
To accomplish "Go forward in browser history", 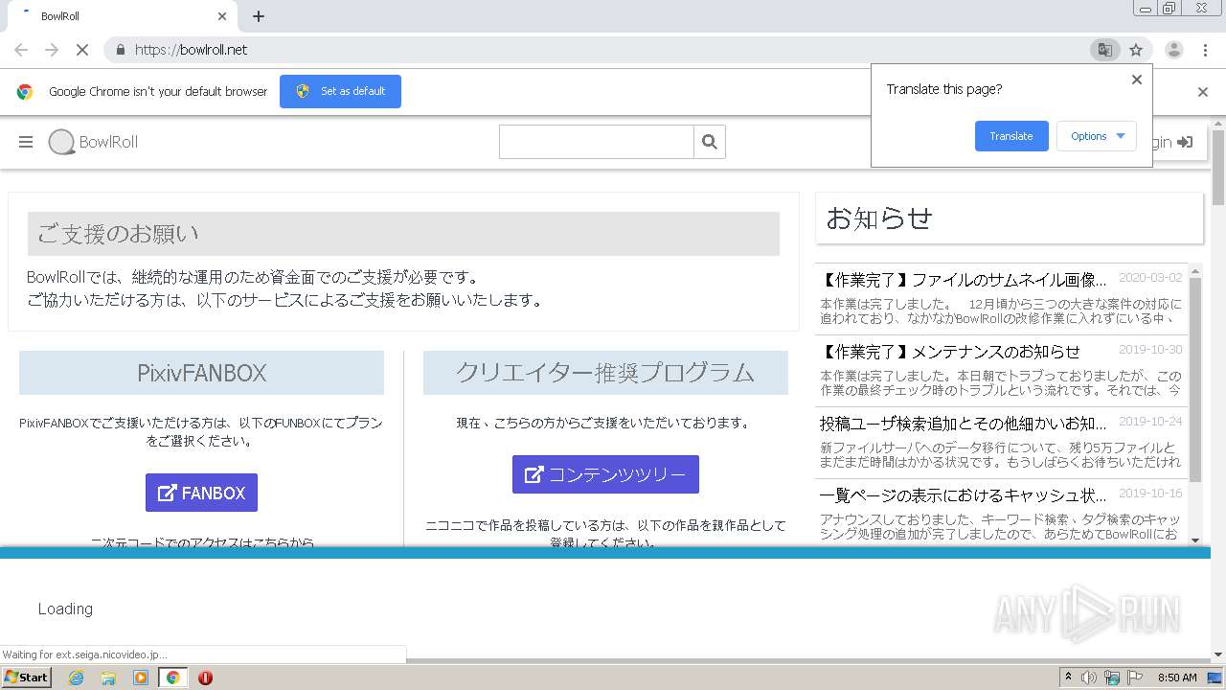I will pos(52,50).
